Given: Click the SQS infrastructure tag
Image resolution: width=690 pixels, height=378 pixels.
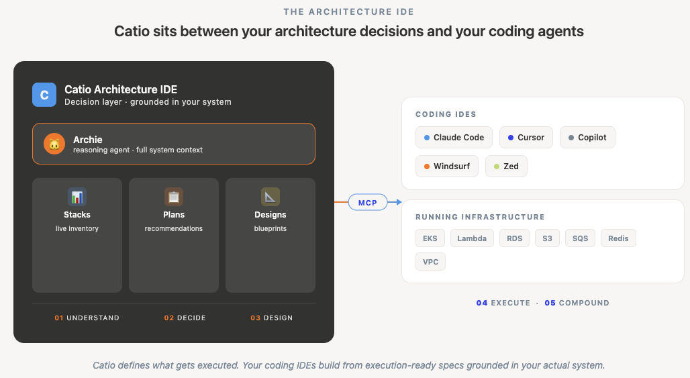Looking at the screenshot, I should pos(581,238).
